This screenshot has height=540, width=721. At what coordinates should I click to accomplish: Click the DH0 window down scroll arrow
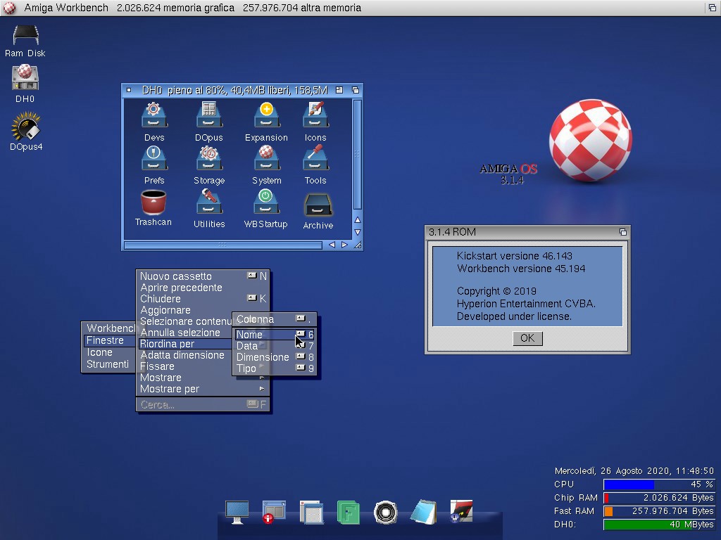tap(357, 232)
